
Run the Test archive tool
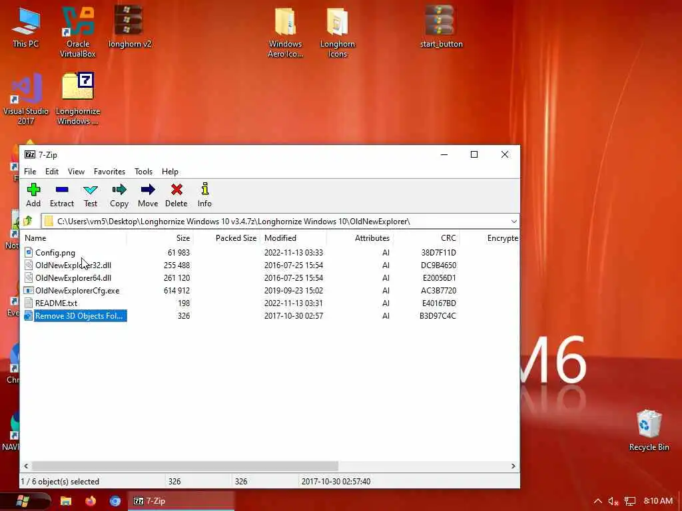click(91, 195)
